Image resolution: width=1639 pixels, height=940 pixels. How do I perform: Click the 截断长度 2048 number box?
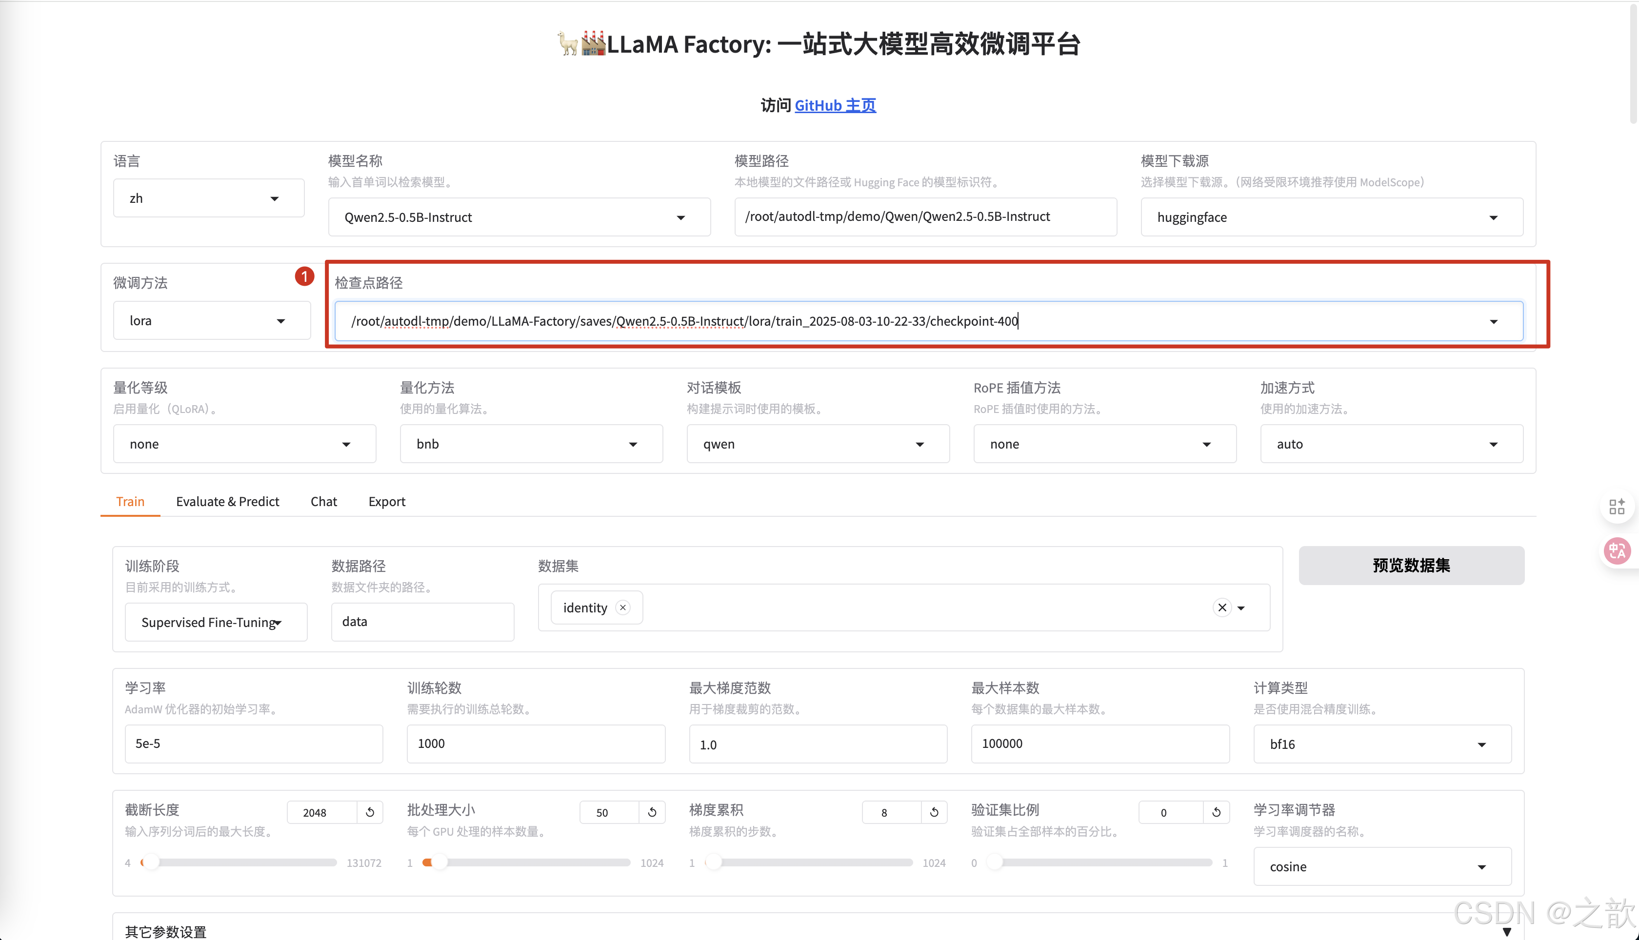click(322, 812)
